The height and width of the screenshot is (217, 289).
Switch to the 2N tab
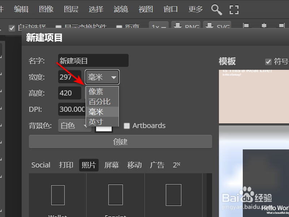pos(176,165)
